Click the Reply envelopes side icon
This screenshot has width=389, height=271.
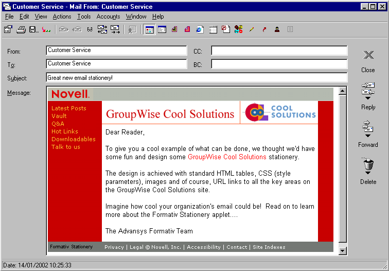click(368, 89)
